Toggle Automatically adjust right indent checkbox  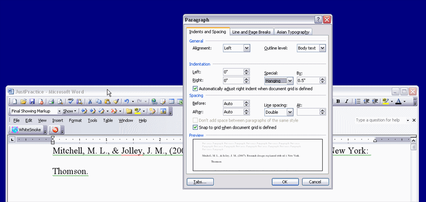pos(195,89)
